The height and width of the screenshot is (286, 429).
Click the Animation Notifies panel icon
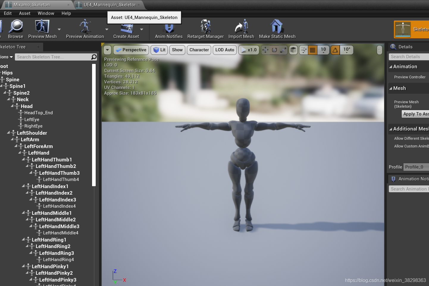pyautogui.click(x=393, y=179)
